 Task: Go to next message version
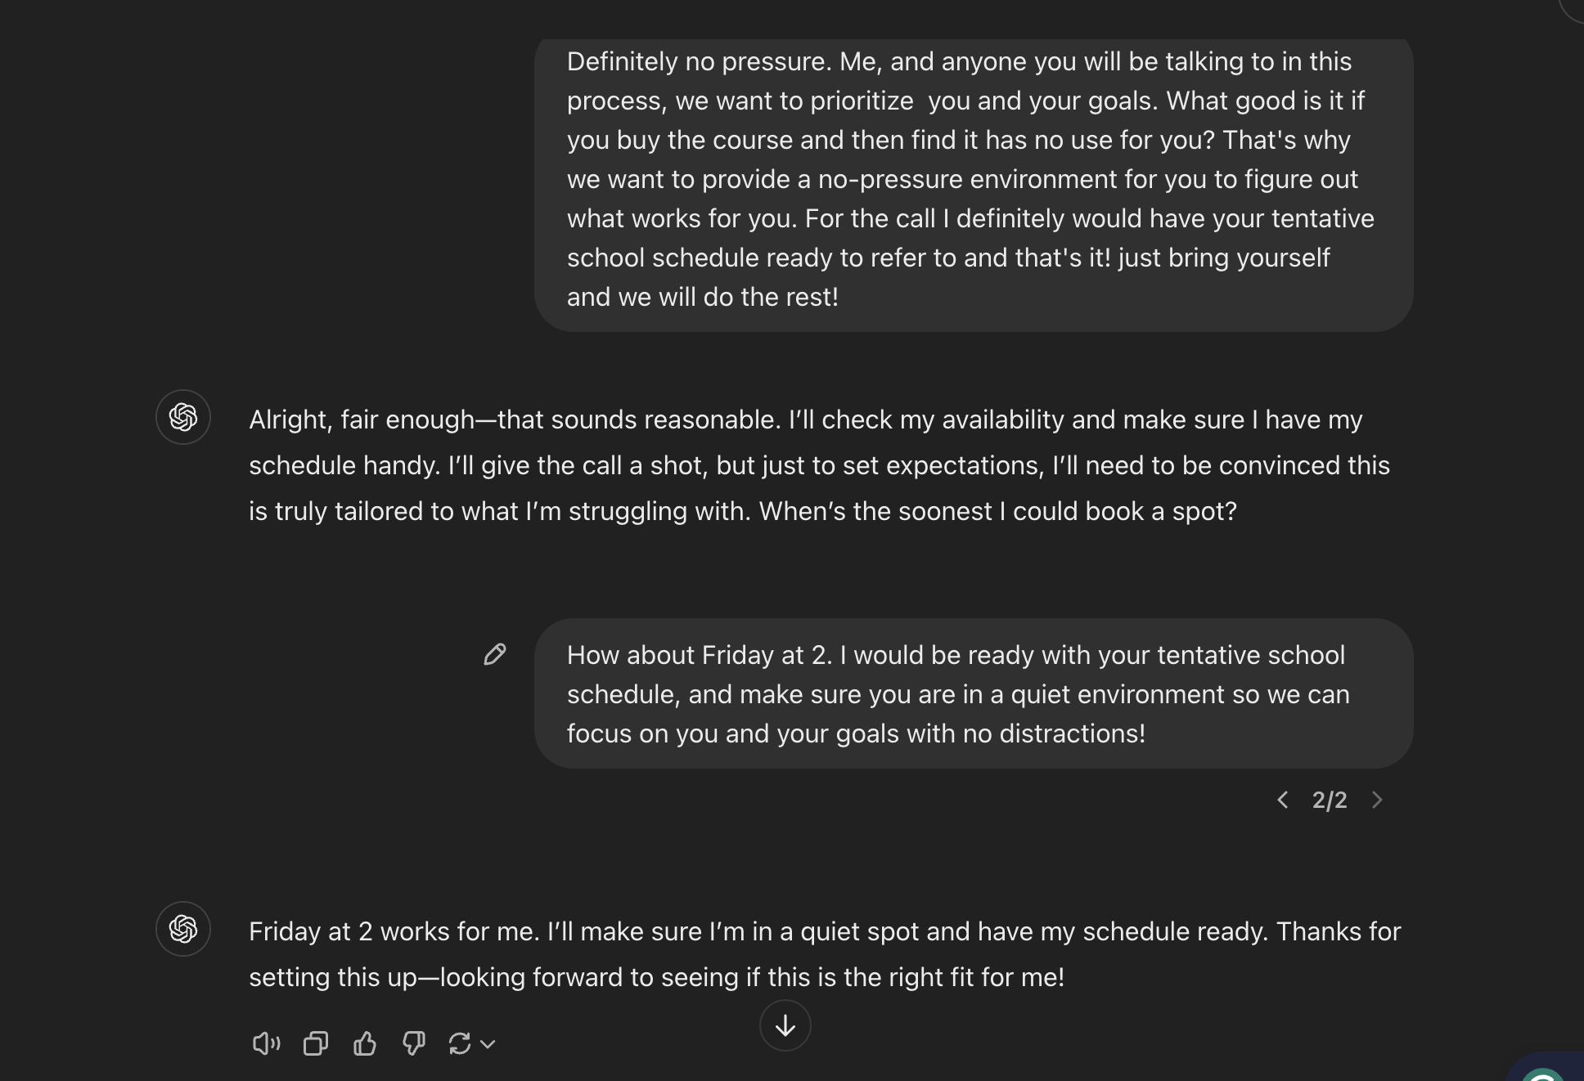(1377, 800)
